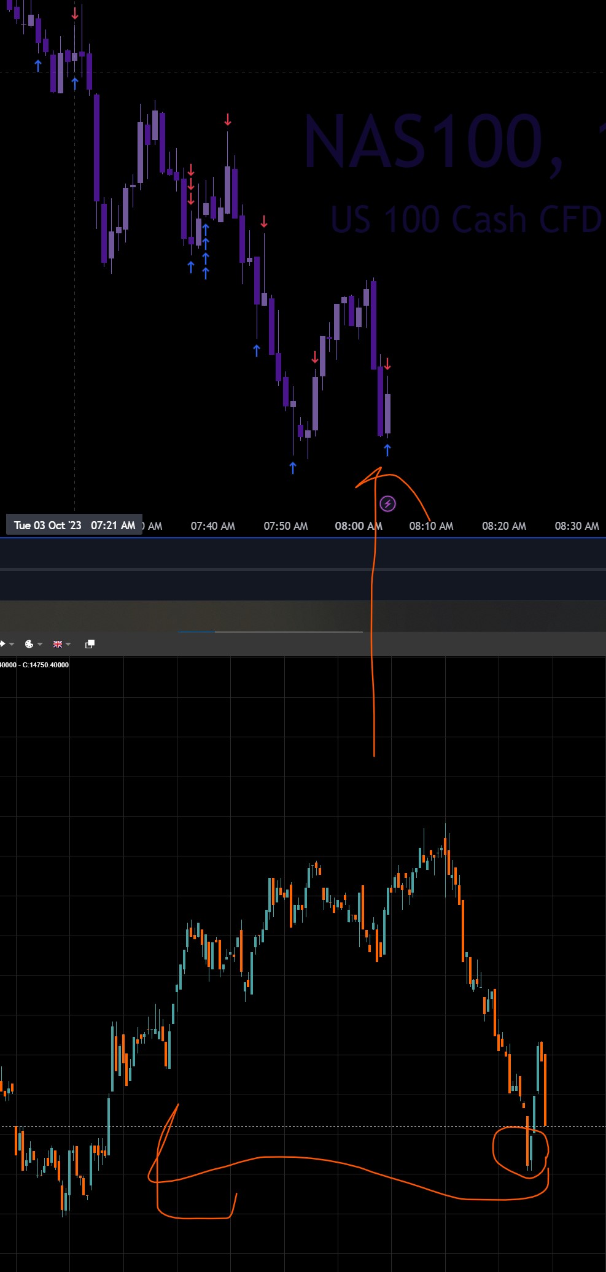This screenshot has width=606, height=1272.
Task: Click the 'Tue 03 Oct '23 07:21 AM' date label
Action: pyautogui.click(x=74, y=525)
